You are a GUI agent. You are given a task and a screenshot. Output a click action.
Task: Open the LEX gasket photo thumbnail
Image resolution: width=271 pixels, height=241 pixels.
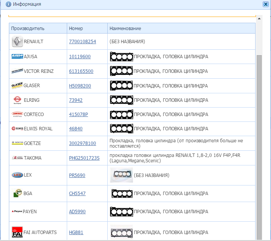tap(121, 175)
